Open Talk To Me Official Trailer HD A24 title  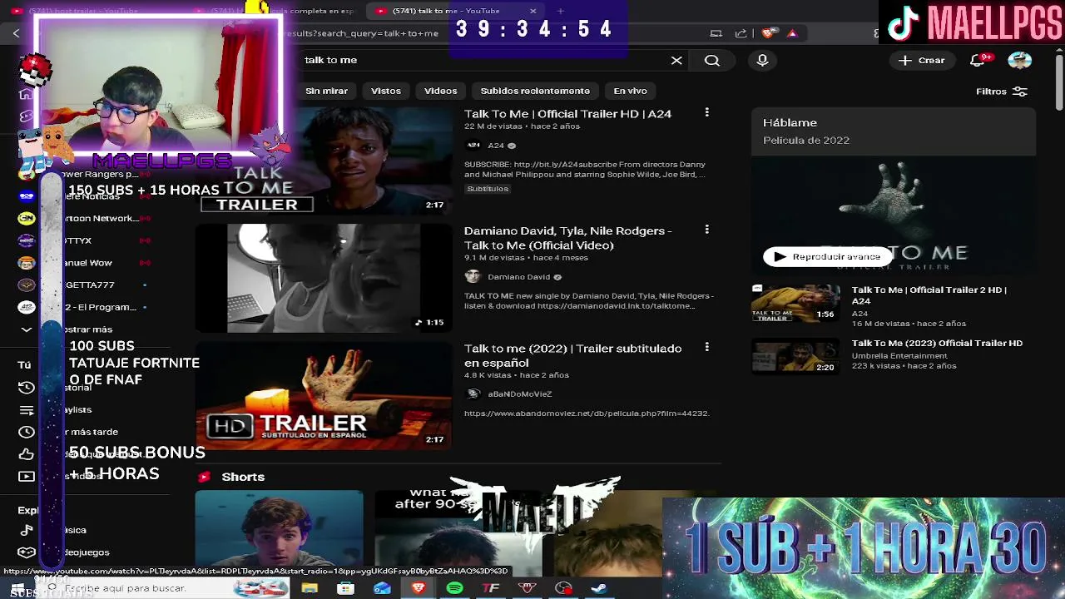click(567, 114)
